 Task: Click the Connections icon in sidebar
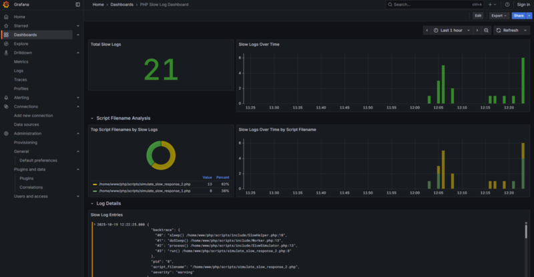(x=6, y=107)
